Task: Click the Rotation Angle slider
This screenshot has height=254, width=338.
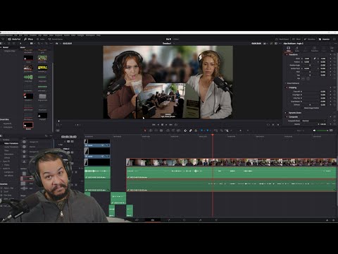Action: tap(310, 65)
